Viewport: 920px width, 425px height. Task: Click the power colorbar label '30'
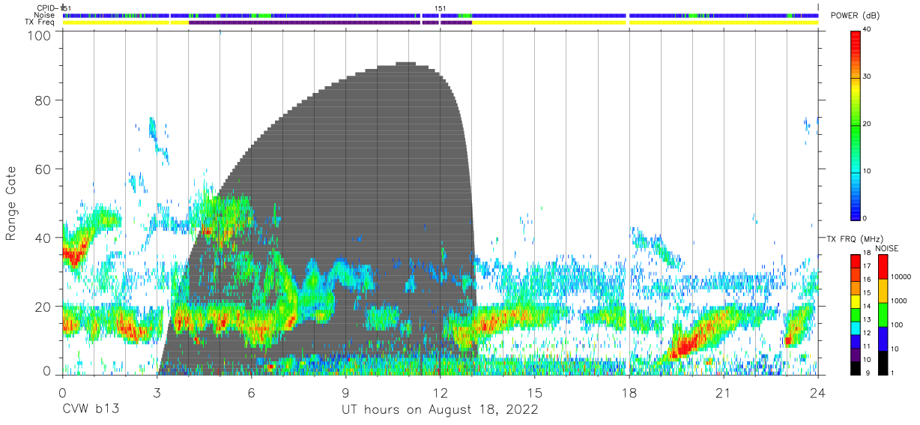tap(868, 77)
